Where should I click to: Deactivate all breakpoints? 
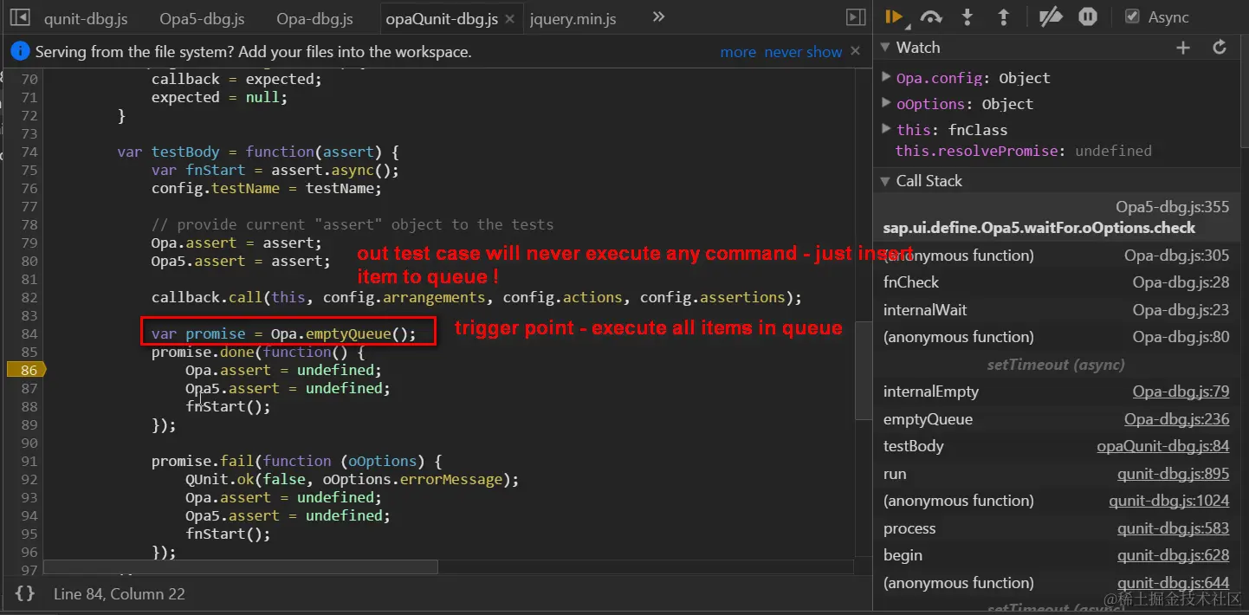(x=1050, y=16)
